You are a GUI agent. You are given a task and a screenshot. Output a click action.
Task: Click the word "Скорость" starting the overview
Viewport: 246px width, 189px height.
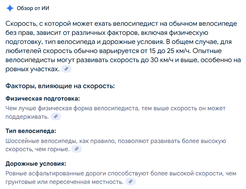(20, 24)
